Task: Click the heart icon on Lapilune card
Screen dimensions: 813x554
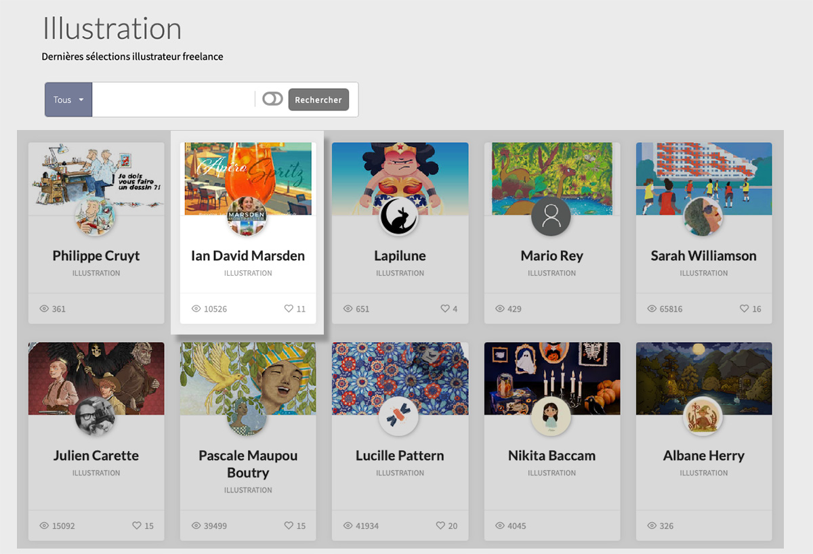Action: click(x=445, y=309)
